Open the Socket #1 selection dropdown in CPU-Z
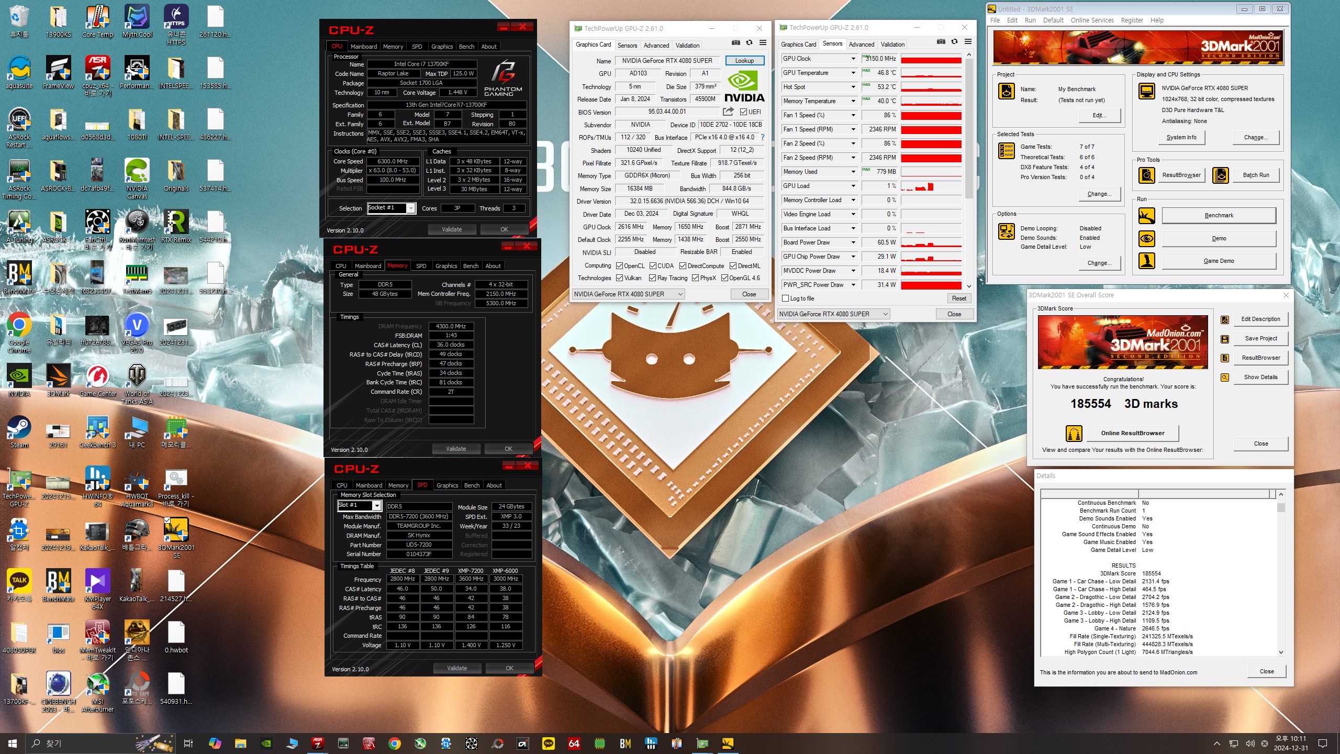1340x754 pixels. point(411,208)
